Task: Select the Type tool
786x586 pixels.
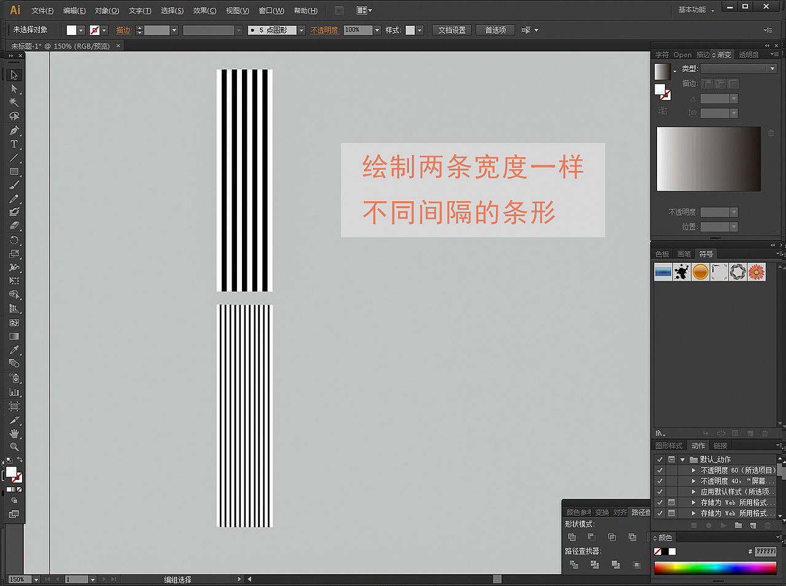Action: [14, 144]
